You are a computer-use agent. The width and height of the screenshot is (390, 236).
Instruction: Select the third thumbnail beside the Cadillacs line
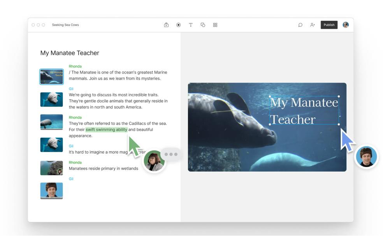pyautogui.click(x=51, y=122)
